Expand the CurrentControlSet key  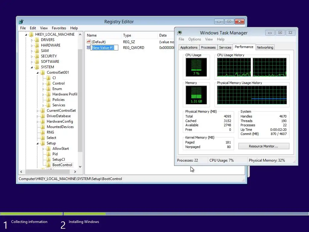pyautogui.click(x=37, y=111)
